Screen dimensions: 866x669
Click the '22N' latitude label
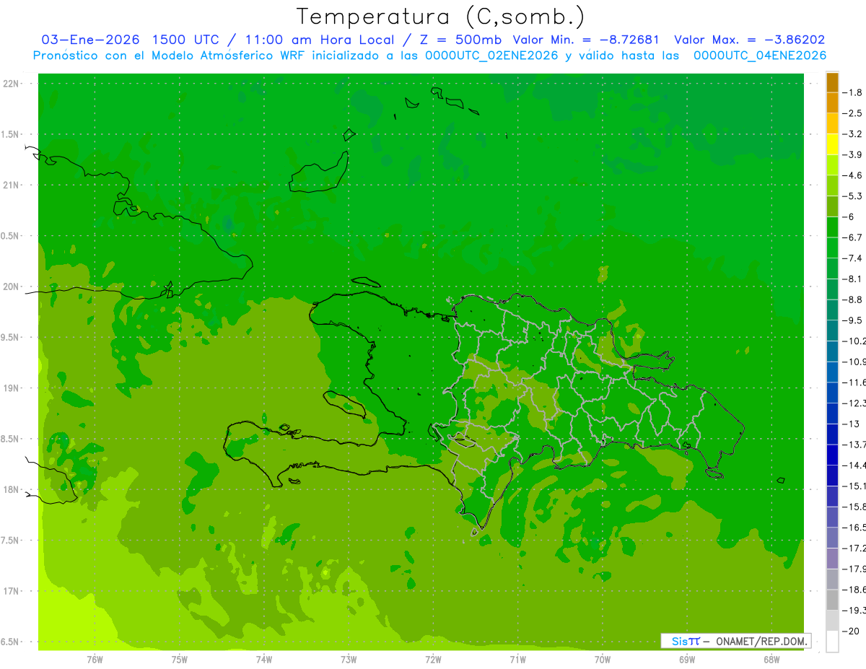11,84
